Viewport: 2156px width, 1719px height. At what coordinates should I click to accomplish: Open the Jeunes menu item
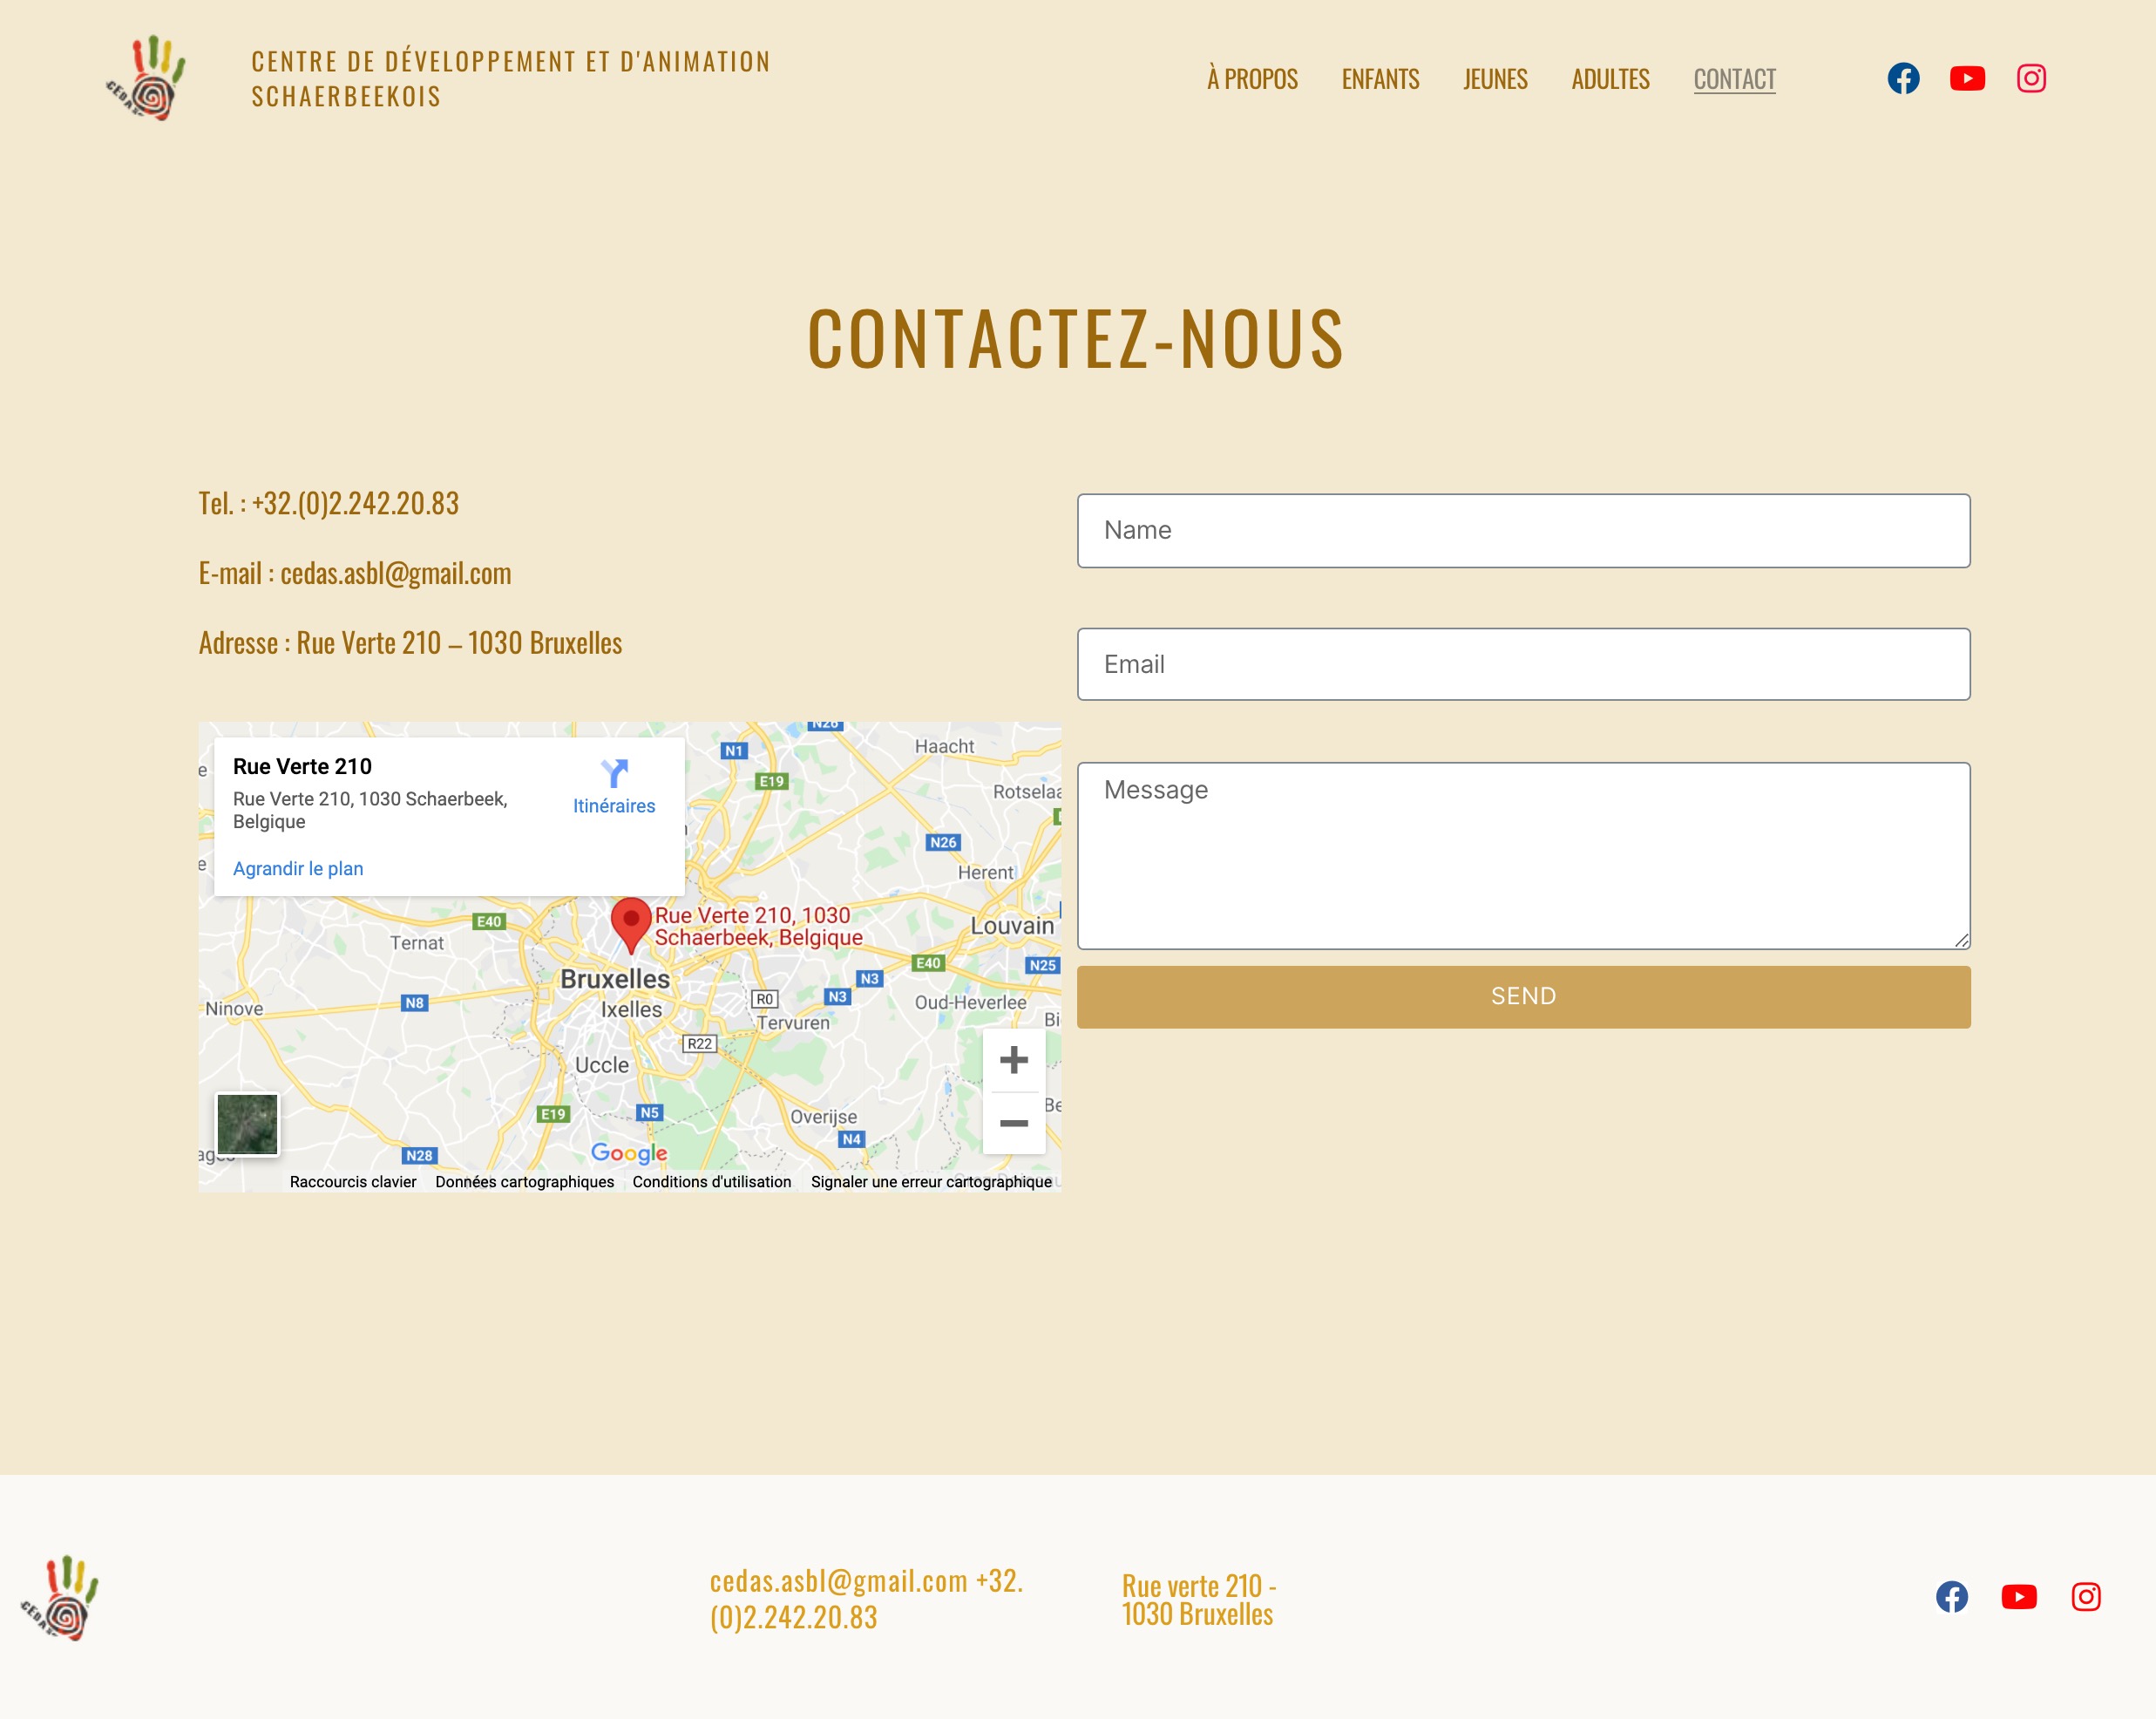1495,79
